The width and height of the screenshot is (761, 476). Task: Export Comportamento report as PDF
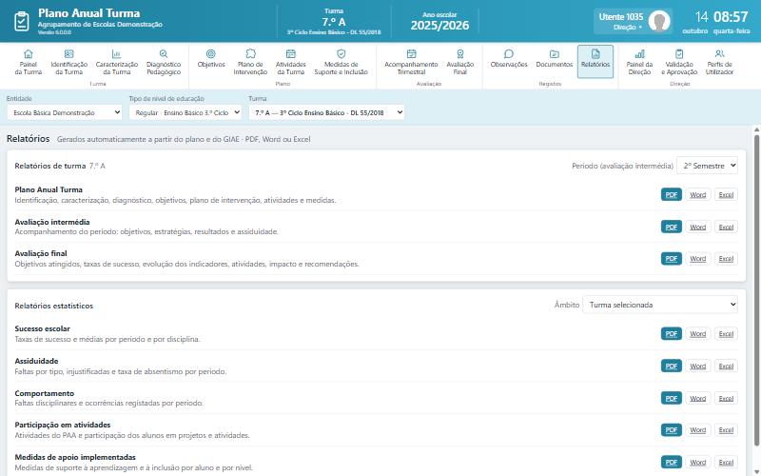tap(672, 398)
